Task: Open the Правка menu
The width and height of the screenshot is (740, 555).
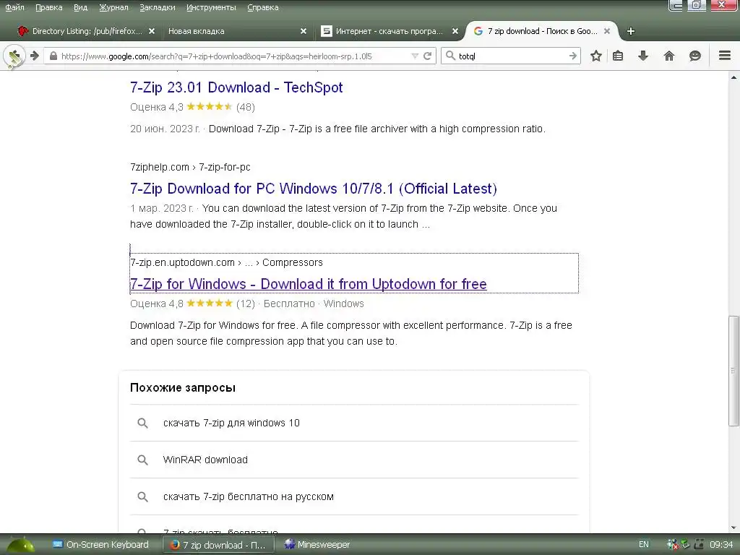Action: click(48, 7)
